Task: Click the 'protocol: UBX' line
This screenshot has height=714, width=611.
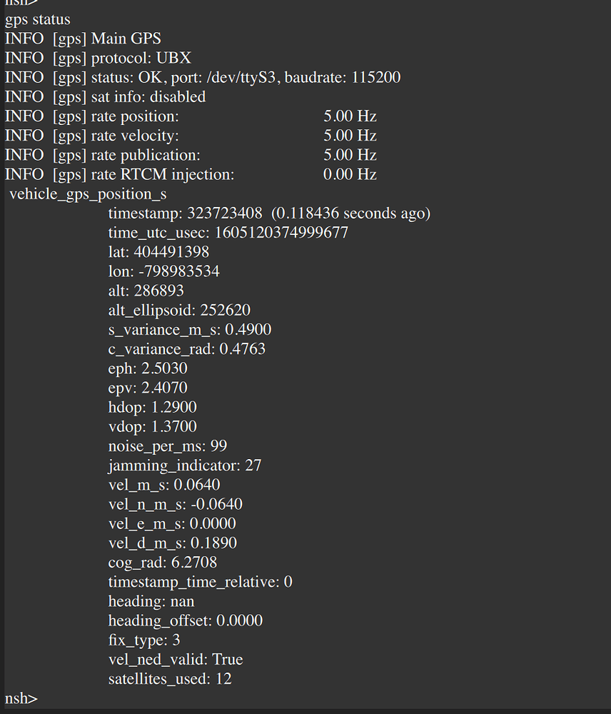Action: pos(98,59)
